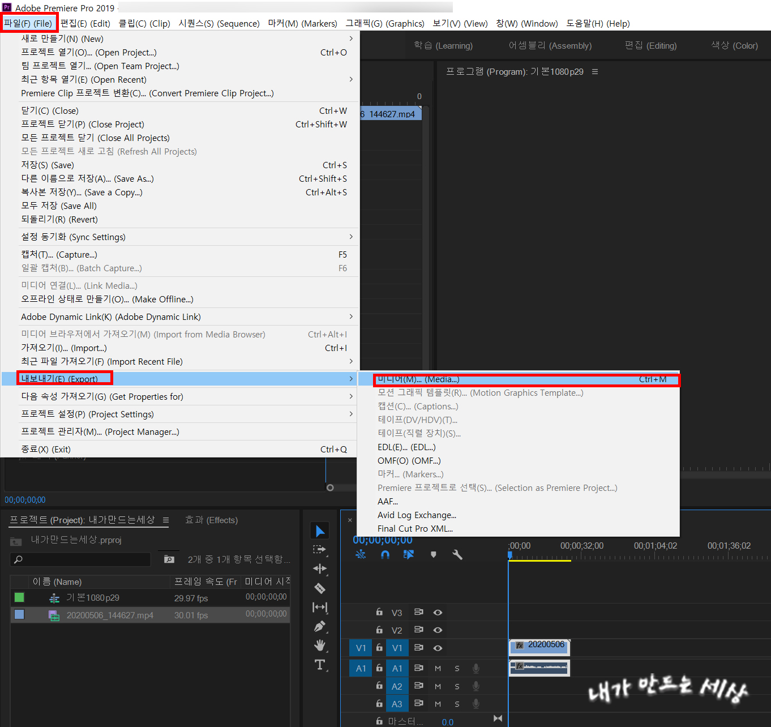Select the Ripple Edit tool
This screenshot has width=771, height=727.
[320, 568]
